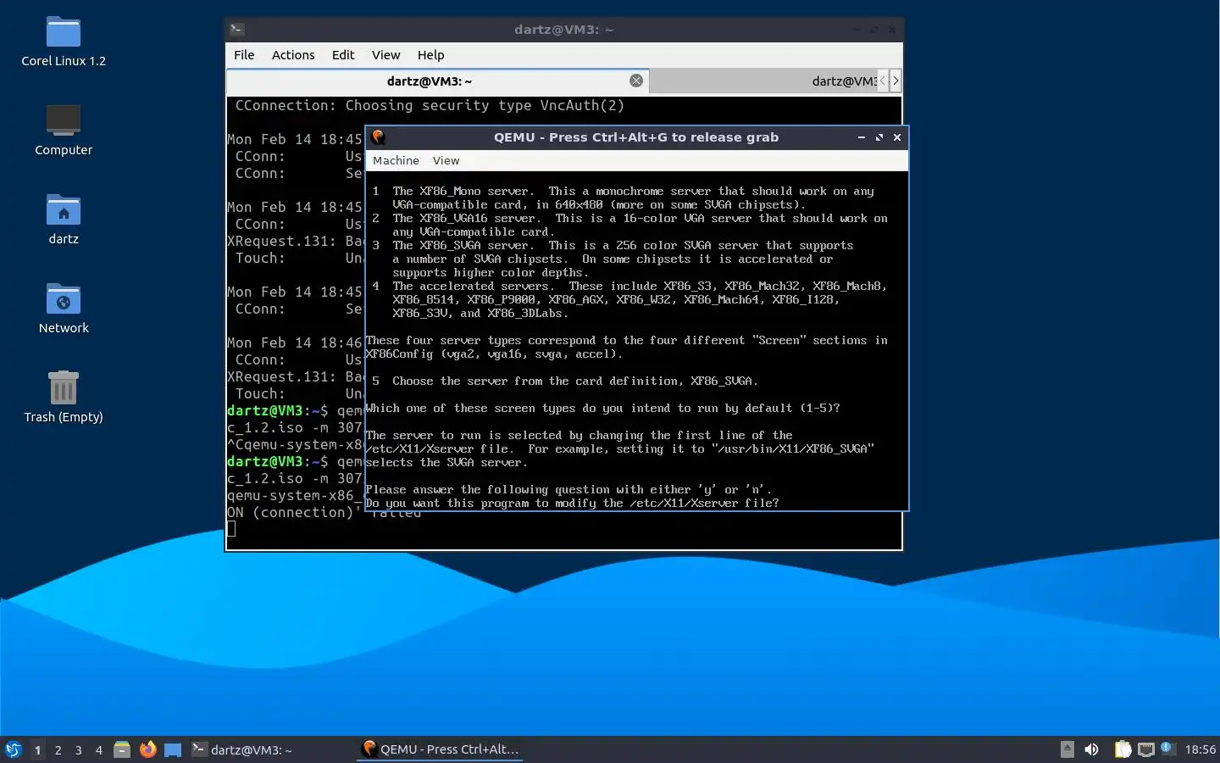Click the terminal cursor block at prompt
Image resolution: width=1220 pixels, height=763 pixels.
(231, 529)
